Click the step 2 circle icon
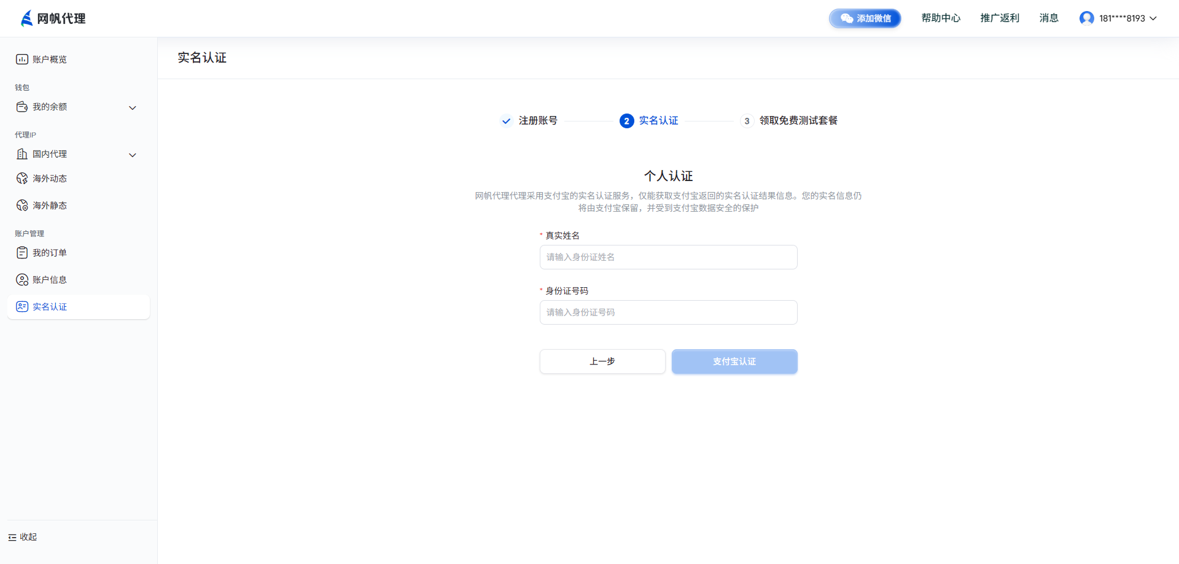Image resolution: width=1179 pixels, height=564 pixels. pos(626,121)
